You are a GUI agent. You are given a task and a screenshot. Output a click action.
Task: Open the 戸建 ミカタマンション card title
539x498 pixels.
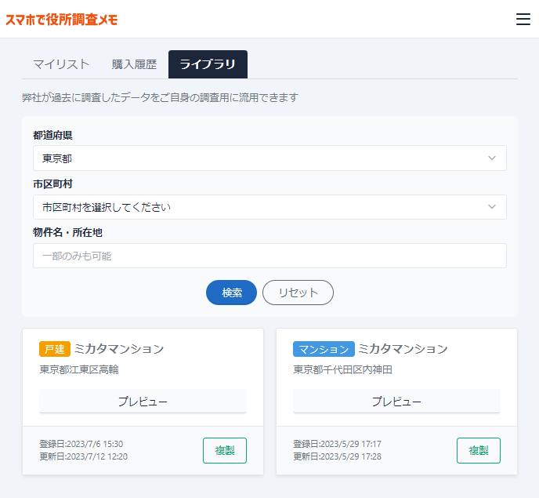119,349
